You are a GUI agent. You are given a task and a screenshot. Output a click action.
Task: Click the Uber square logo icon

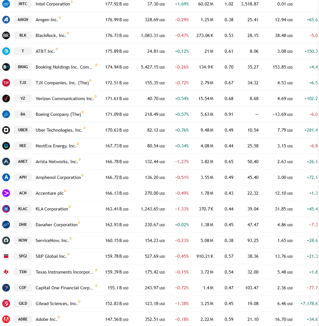pos(6,130)
